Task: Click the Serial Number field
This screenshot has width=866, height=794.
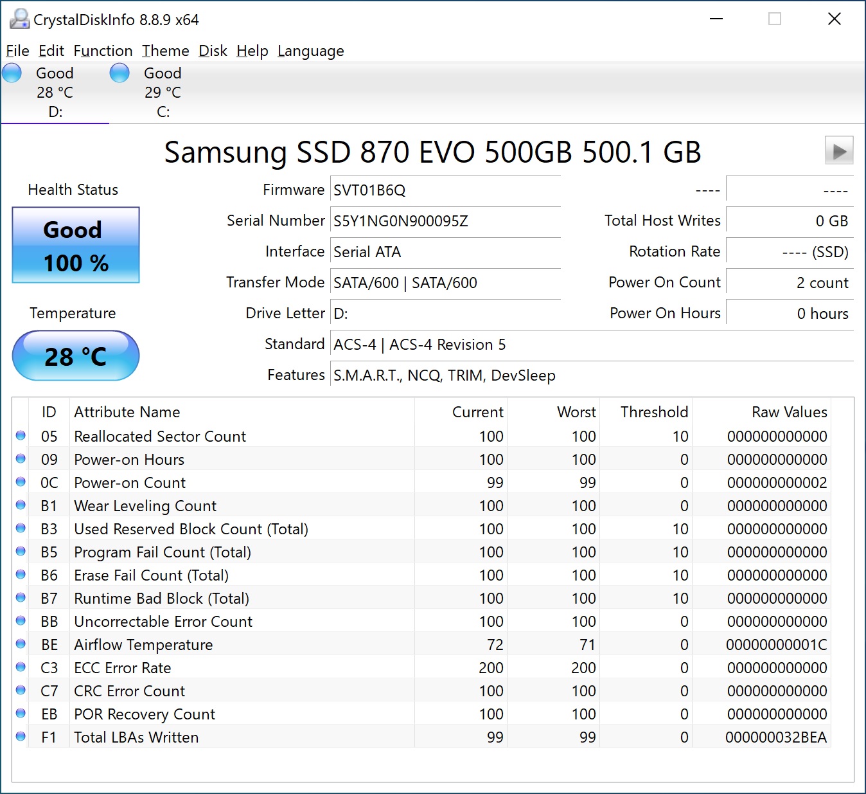Action: tap(445, 221)
